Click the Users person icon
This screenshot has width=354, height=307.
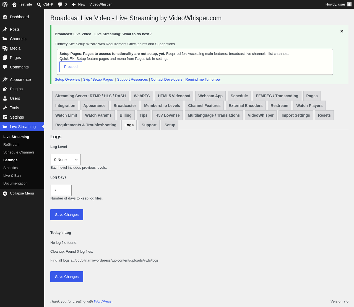[5, 98]
